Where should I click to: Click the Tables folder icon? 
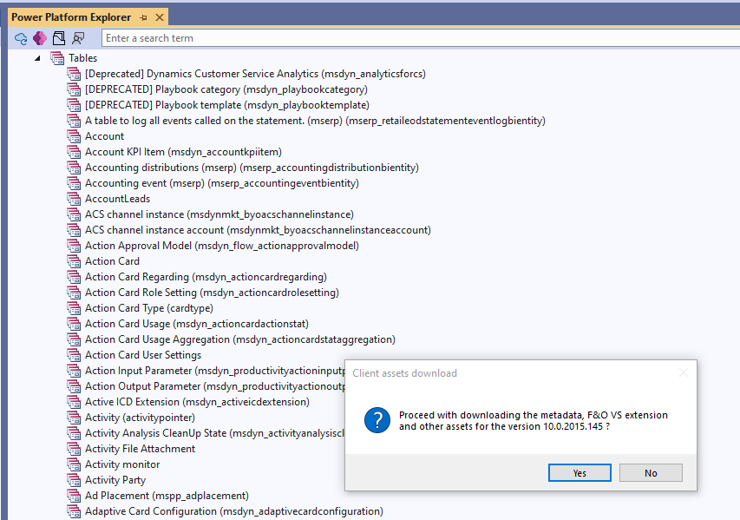(x=57, y=58)
